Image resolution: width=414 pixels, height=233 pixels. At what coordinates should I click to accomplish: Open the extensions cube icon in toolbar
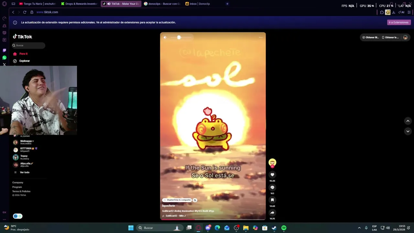tap(382, 12)
